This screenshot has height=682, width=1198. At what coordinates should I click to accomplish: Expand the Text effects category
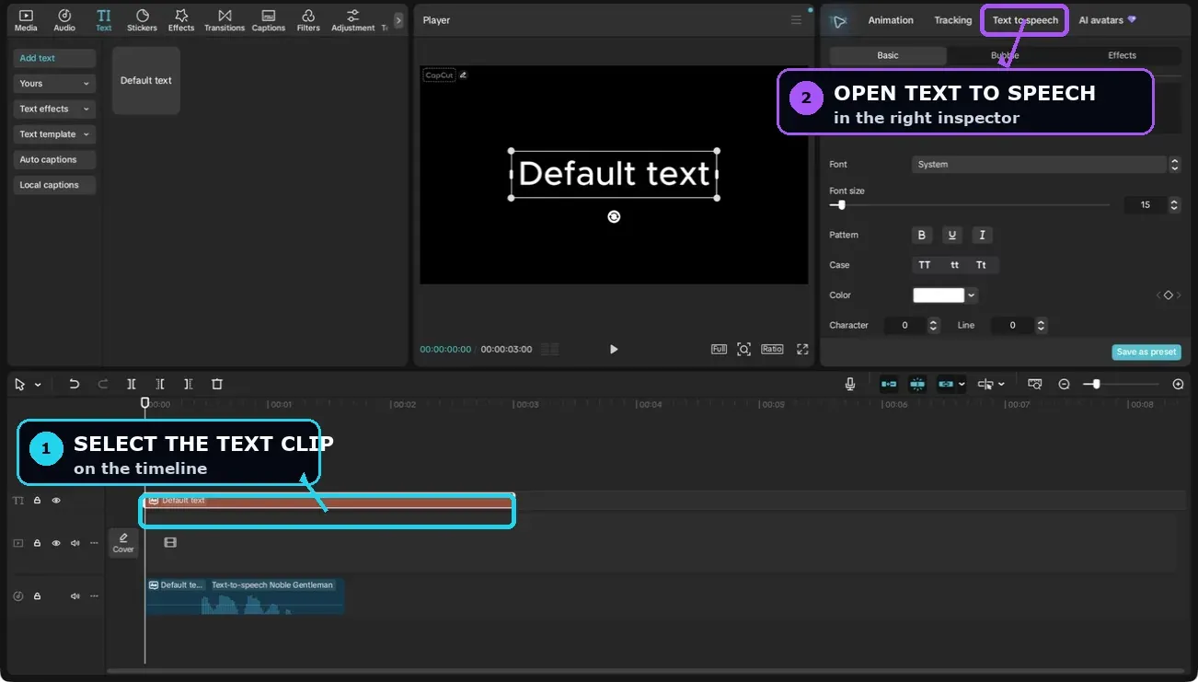coord(55,109)
